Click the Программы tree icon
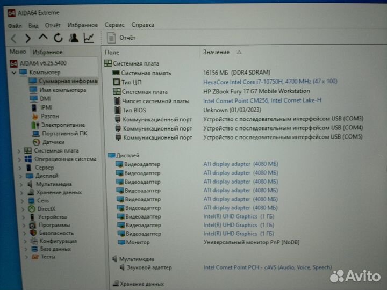This screenshot has height=290, width=387. (x=33, y=225)
